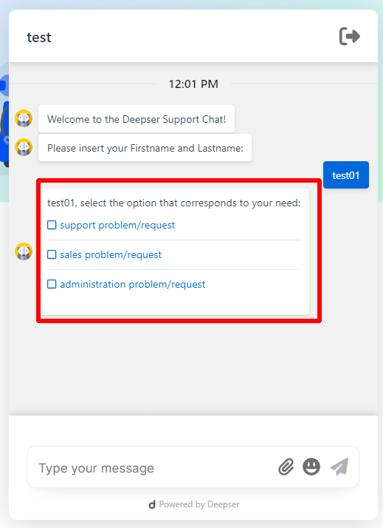
Task: Click the 12:01 PM timestamp divider
Action: [193, 84]
